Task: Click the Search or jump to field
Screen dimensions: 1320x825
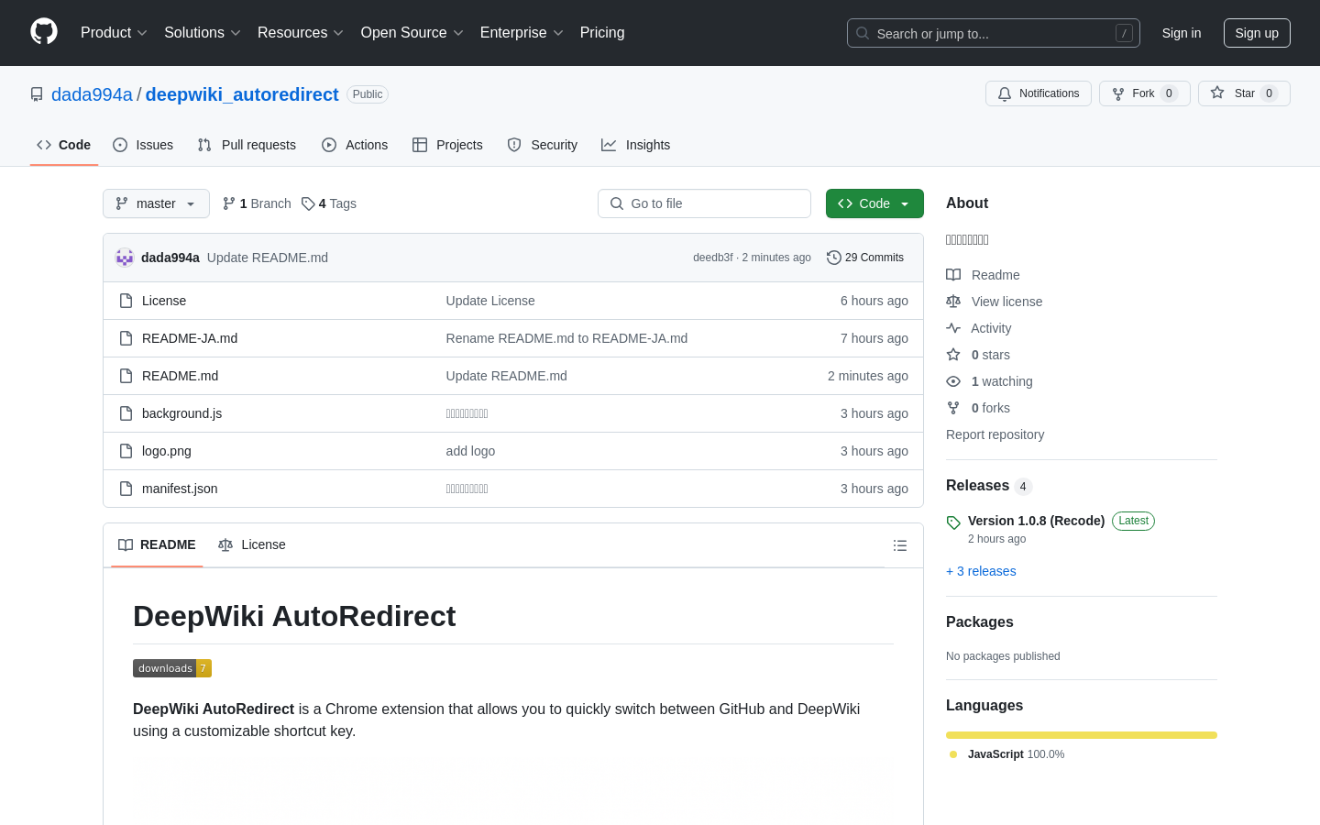Action: pyautogui.click(x=994, y=33)
